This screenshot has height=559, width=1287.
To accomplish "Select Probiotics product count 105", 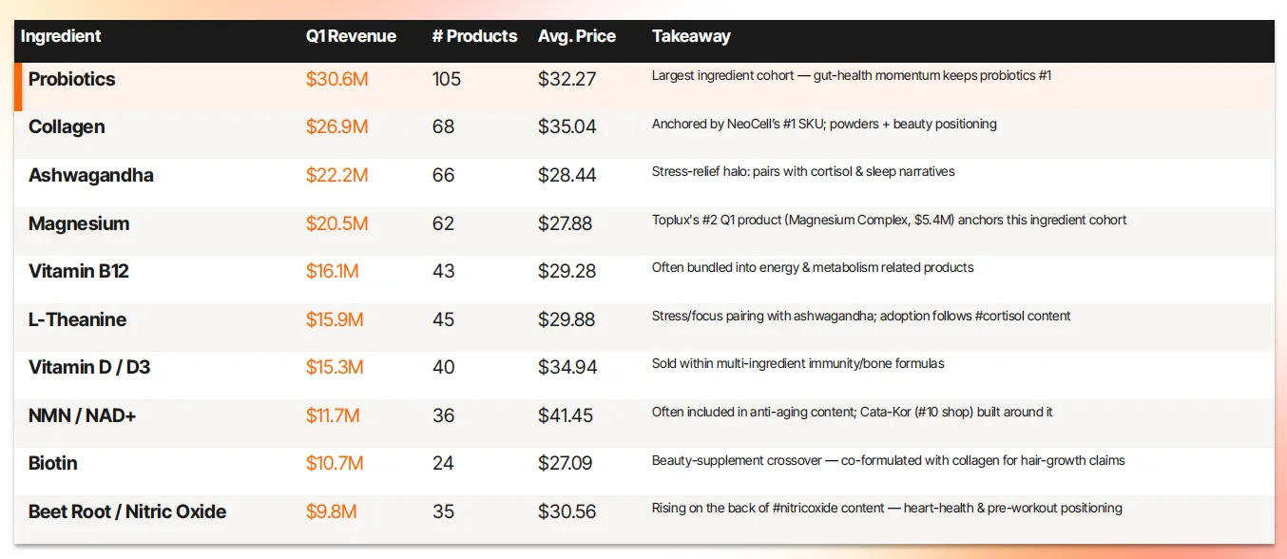I will click(x=447, y=79).
